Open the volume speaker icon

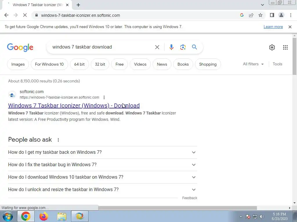[x=262, y=217]
